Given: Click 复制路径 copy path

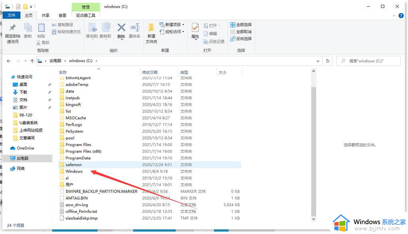Looking at the screenshot, I should coord(62,25).
